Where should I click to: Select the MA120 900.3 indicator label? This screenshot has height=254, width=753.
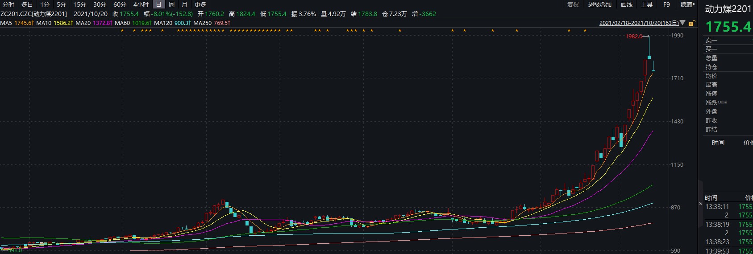pyautogui.click(x=172, y=23)
